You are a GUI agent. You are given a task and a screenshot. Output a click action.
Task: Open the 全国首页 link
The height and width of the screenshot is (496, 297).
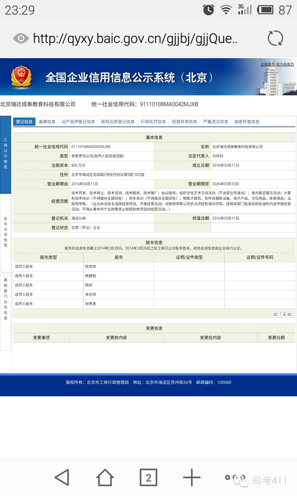(267, 64)
